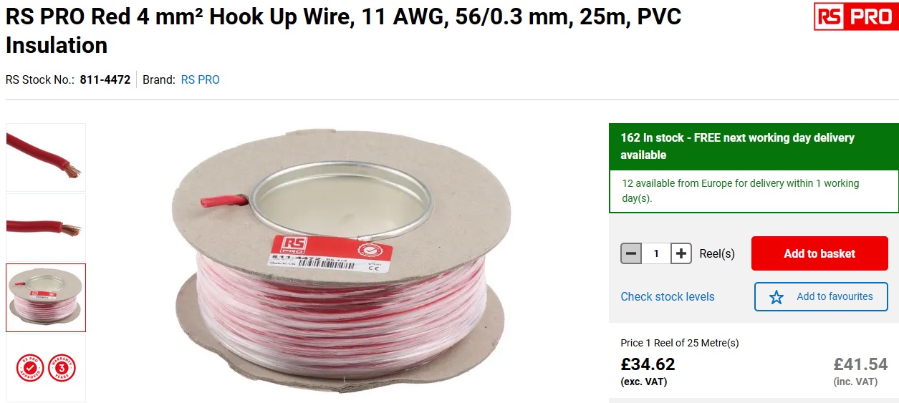The width and height of the screenshot is (899, 403).
Task: Click the £34.62 exc. VAT price
Action: [648, 364]
